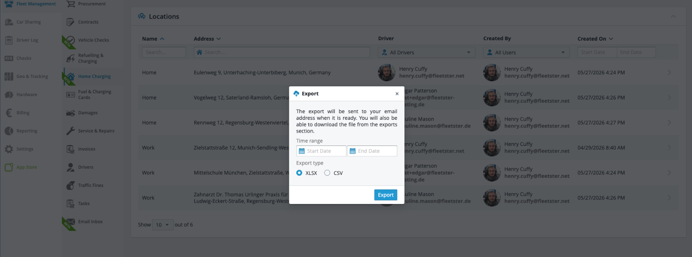Screen dimensions: 692x257
Task: Select XLSX export type
Action: (299, 173)
